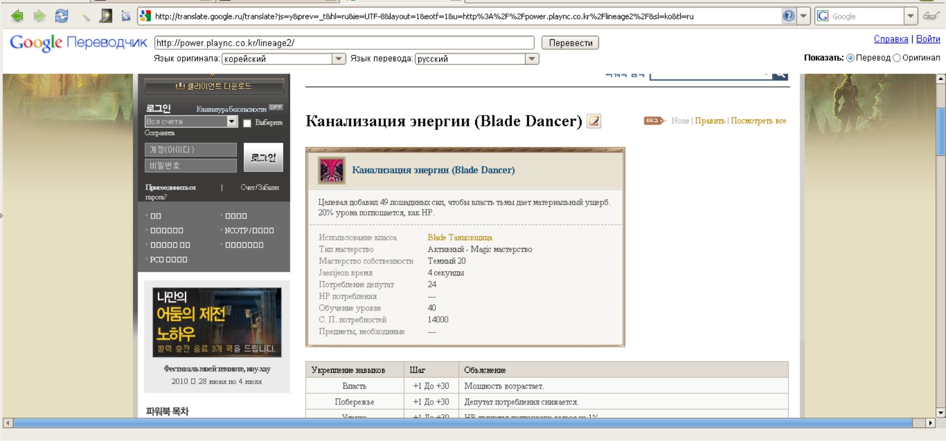Click the Korean client download button
Screen dimensions: 946x441
(x=214, y=86)
